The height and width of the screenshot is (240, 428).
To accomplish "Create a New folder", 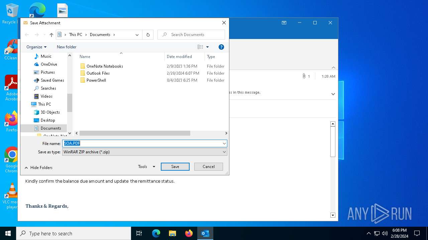I will [x=67, y=47].
